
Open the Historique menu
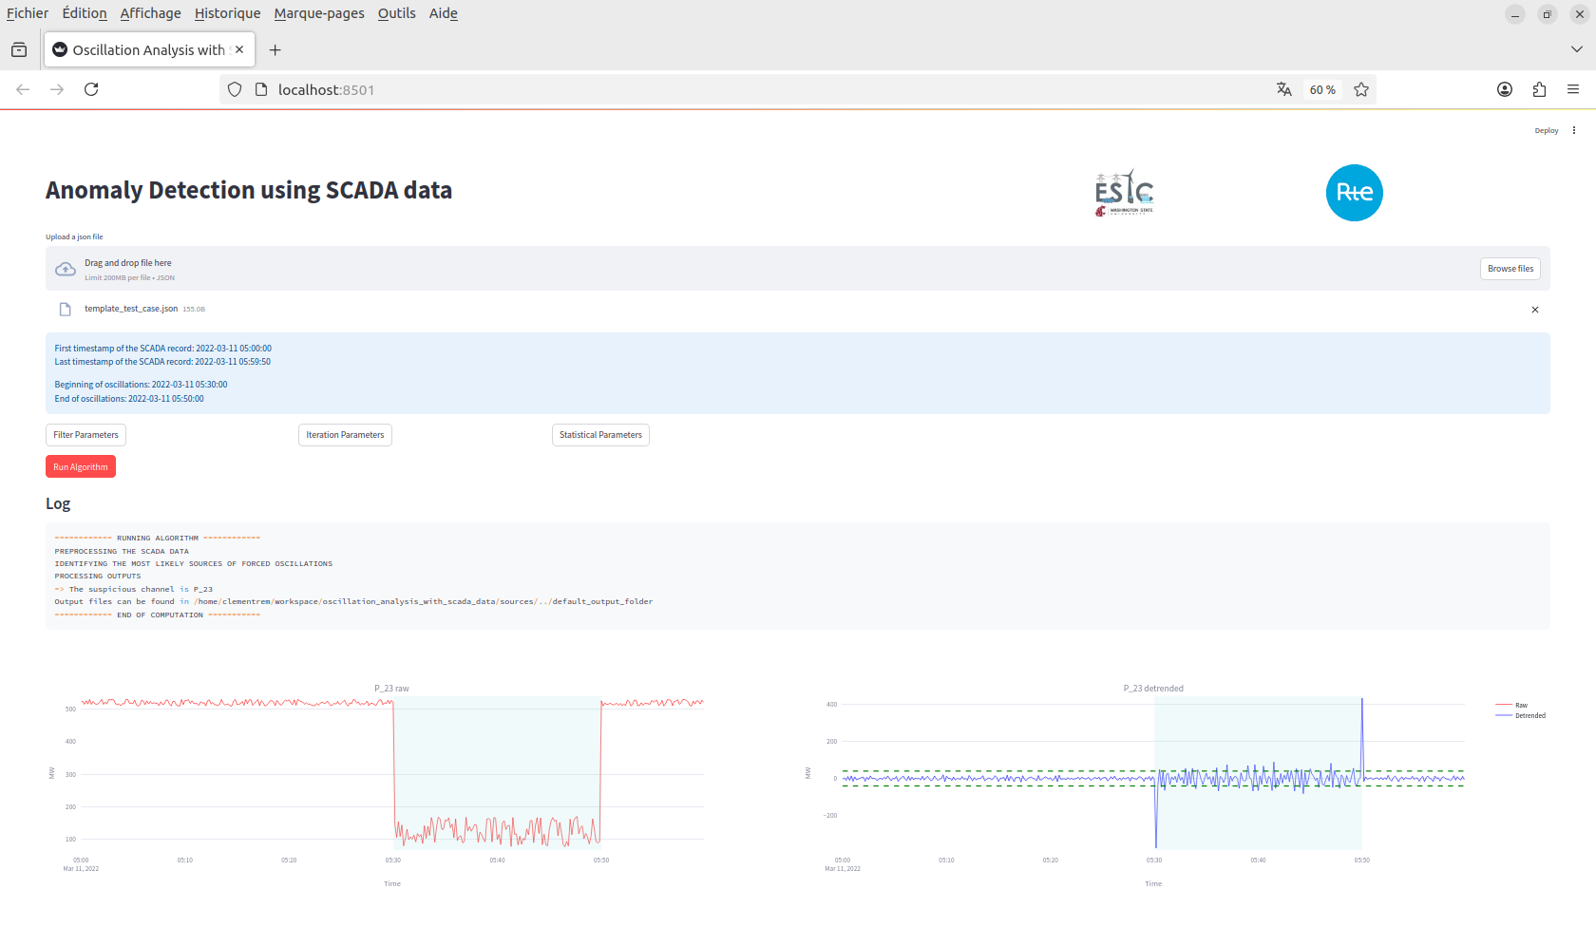click(227, 13)
